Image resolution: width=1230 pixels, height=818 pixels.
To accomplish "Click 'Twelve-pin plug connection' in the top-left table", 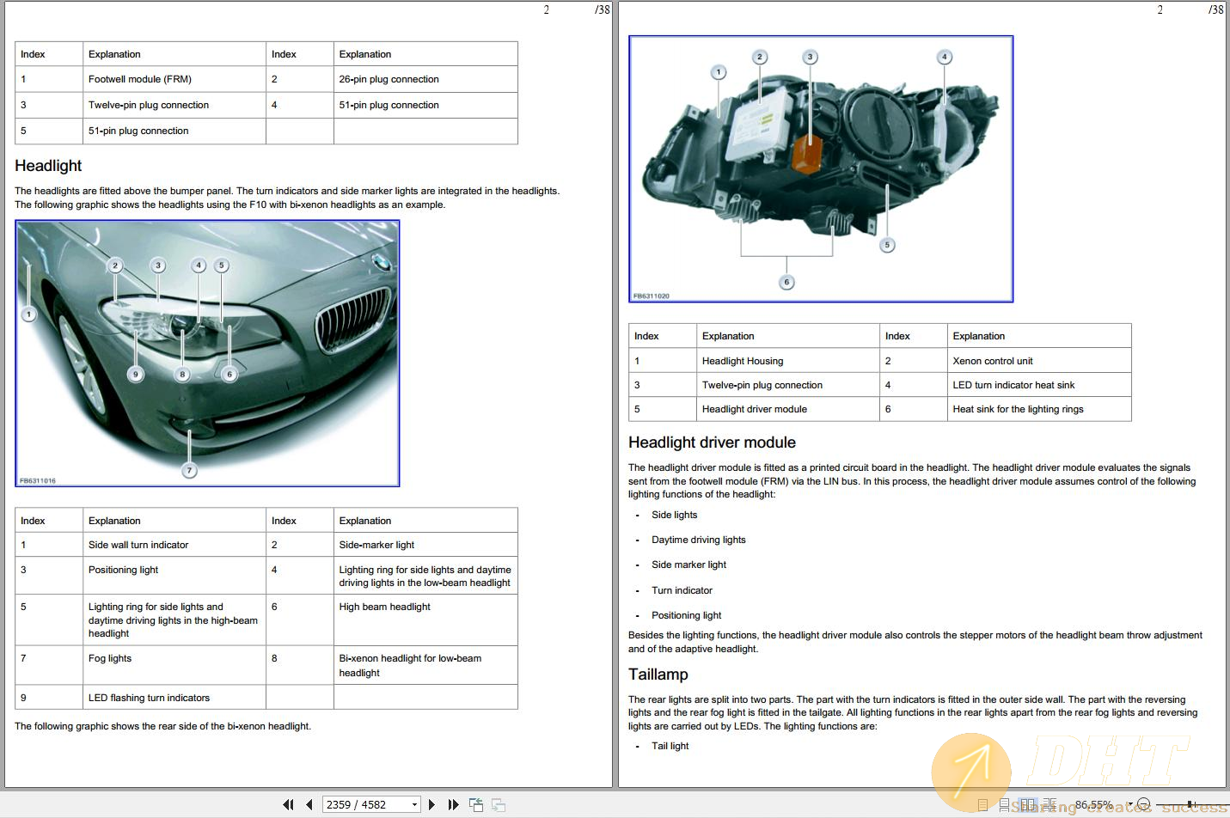I will (174, 105).
